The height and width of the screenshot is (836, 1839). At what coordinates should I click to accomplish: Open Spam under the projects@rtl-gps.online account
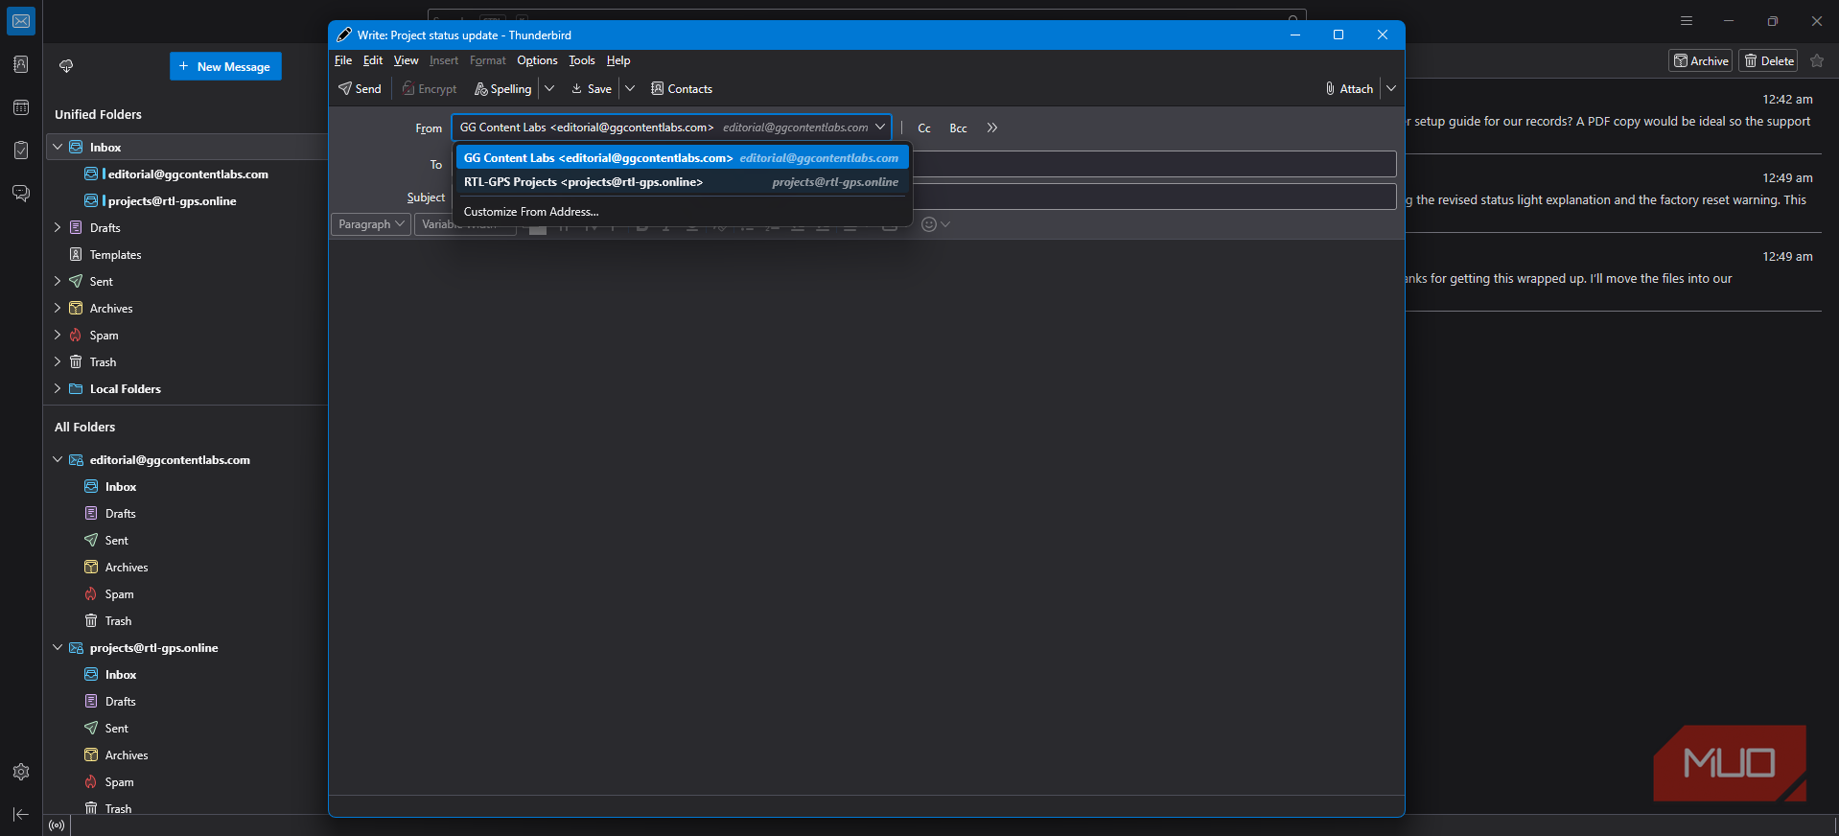pyautogui.click(x=119, y=782)
